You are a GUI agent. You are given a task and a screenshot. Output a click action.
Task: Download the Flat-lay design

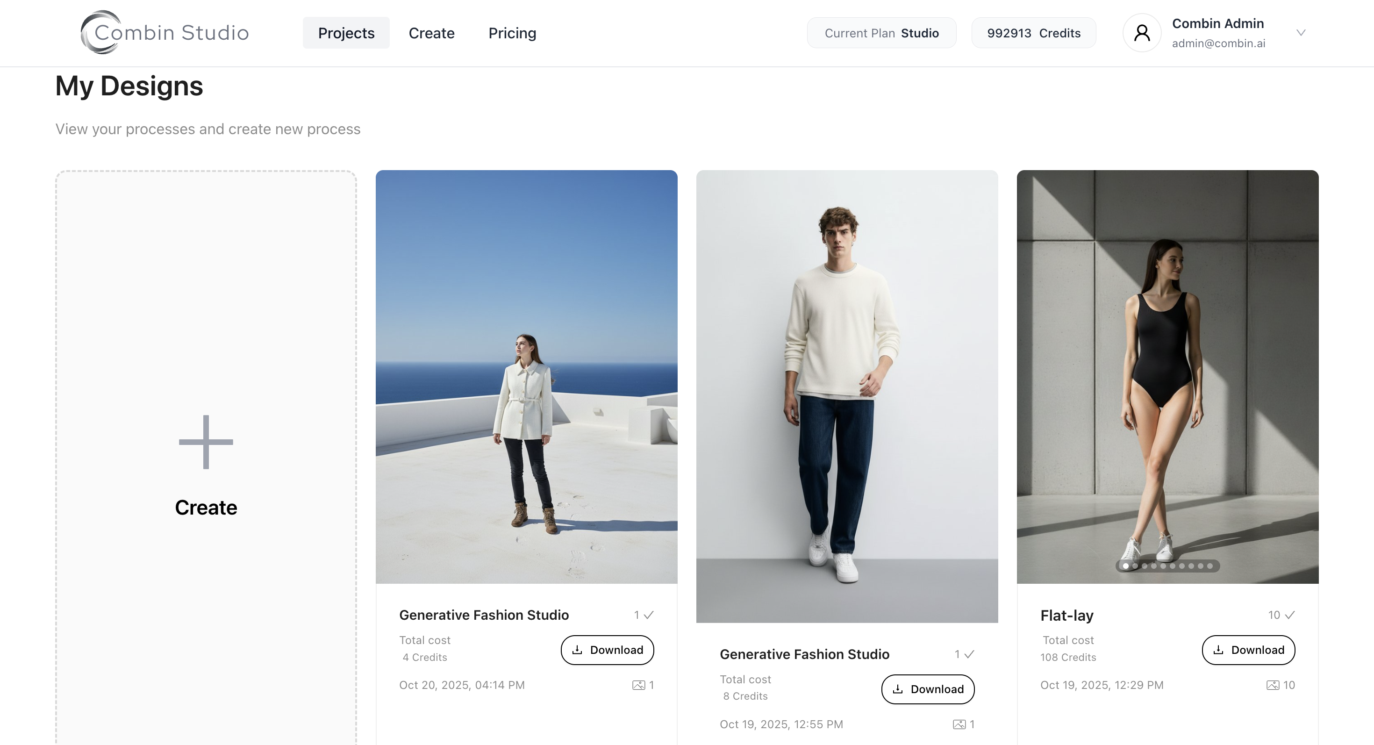pos(1248,650)
